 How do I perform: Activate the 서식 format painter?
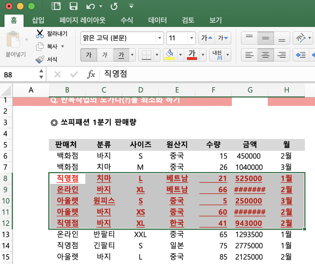coord(47,59)
